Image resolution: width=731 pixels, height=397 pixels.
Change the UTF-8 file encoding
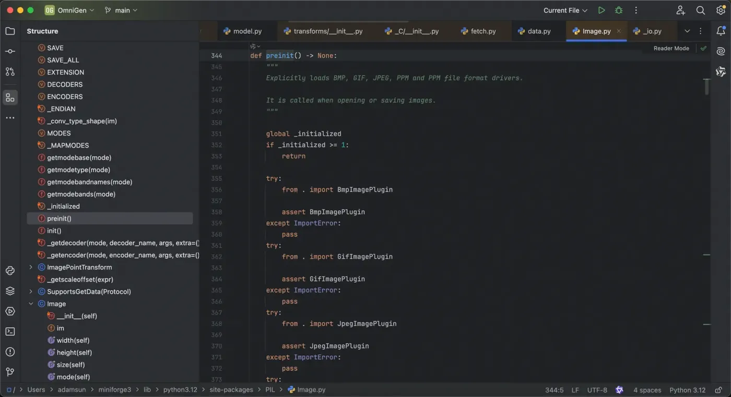click(597, 390)
